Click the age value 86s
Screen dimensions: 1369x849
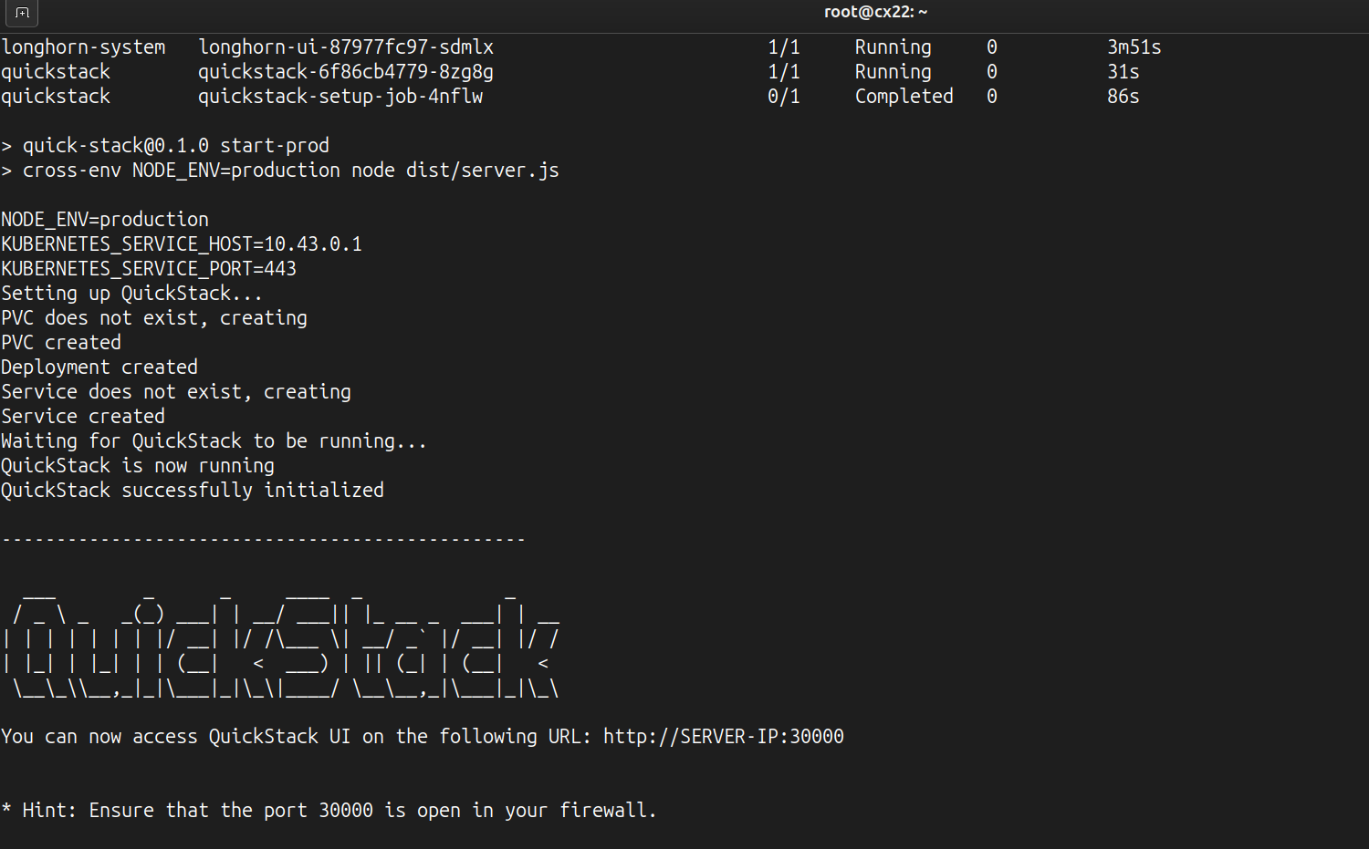point(1123,97)
